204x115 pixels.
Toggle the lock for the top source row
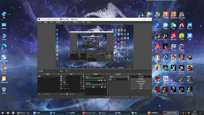[x=84, y=76]
